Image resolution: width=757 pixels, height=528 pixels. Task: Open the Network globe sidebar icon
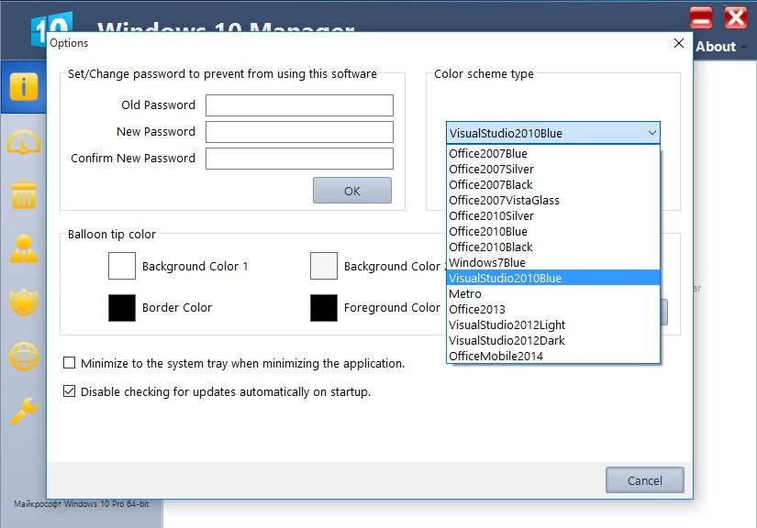click(23, 357)
